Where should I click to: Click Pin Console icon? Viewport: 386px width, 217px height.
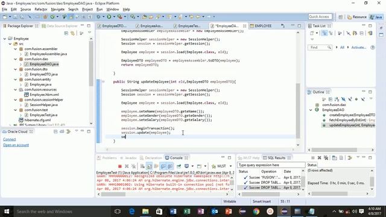tap(179, 166)
